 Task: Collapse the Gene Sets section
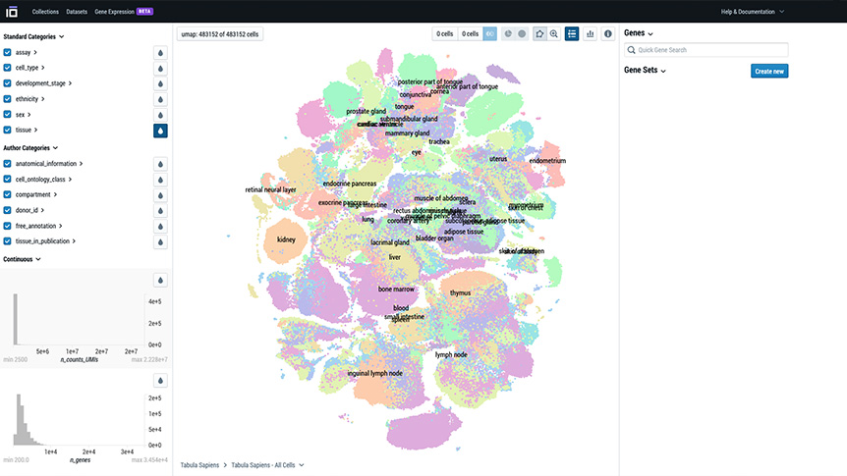(x=645, y=70)
